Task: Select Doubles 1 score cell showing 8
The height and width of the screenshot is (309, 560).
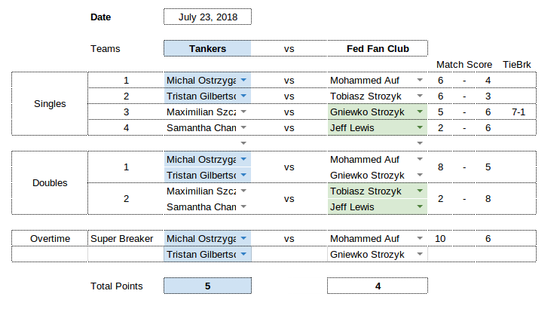Action: [440, 167]
